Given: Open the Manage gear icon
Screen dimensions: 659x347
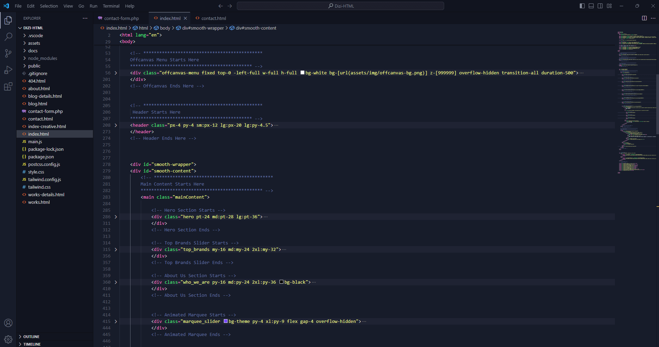Looking at the screenshot, I should (8, 339).
